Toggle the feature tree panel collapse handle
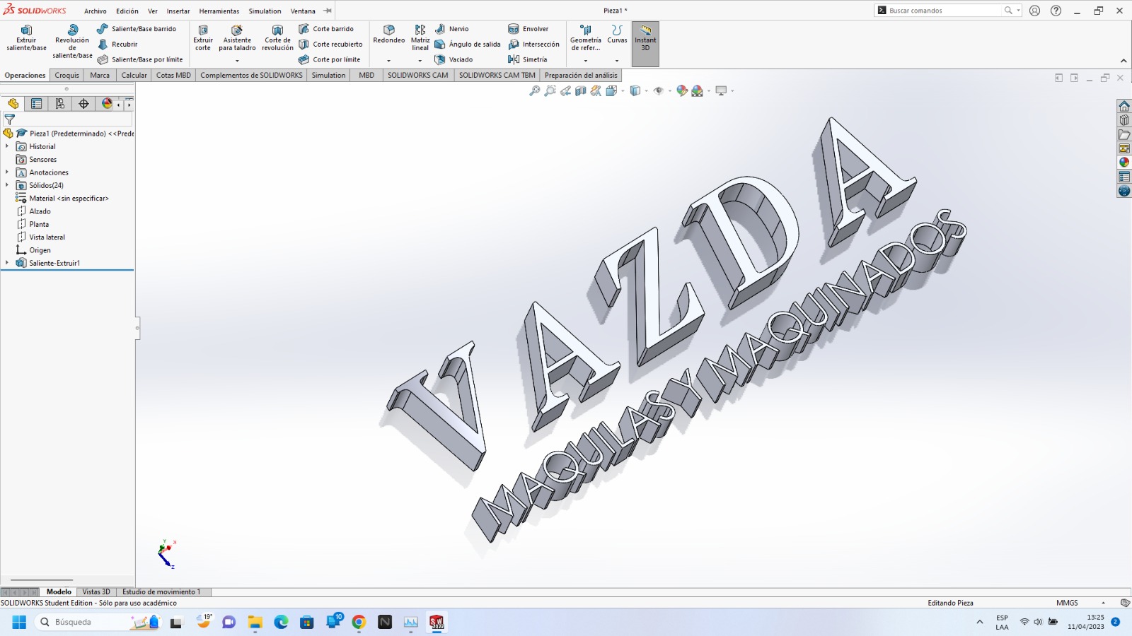 tap(137, 328)
